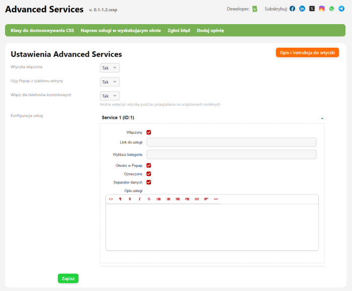Focus the Wyklucz kategorie input field
The width and height of the screenshot is (352, 291).
[231, 154]
